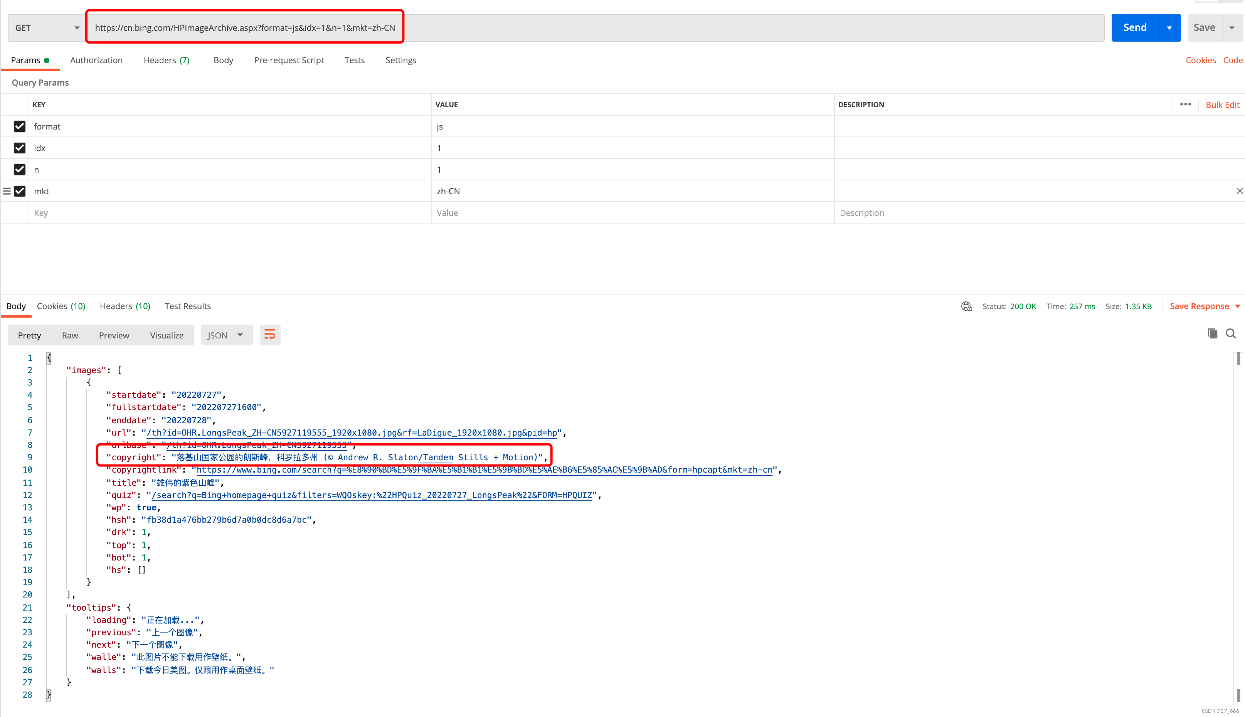Image resolution: width=1245 pixels, height=717 pixels.
Task: Click the network globe icon near Status
Action: click(966, 306)
